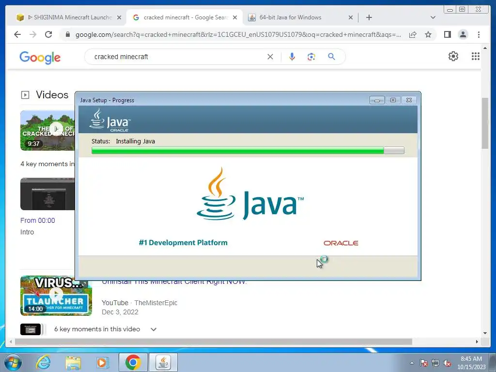The width and height of the screenshot is (496, 372).
Task: Click the Chrome address bar URL
Action: (x=238, y=34)
